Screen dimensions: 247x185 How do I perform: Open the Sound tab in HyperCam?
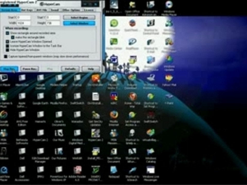click(55, 10)
